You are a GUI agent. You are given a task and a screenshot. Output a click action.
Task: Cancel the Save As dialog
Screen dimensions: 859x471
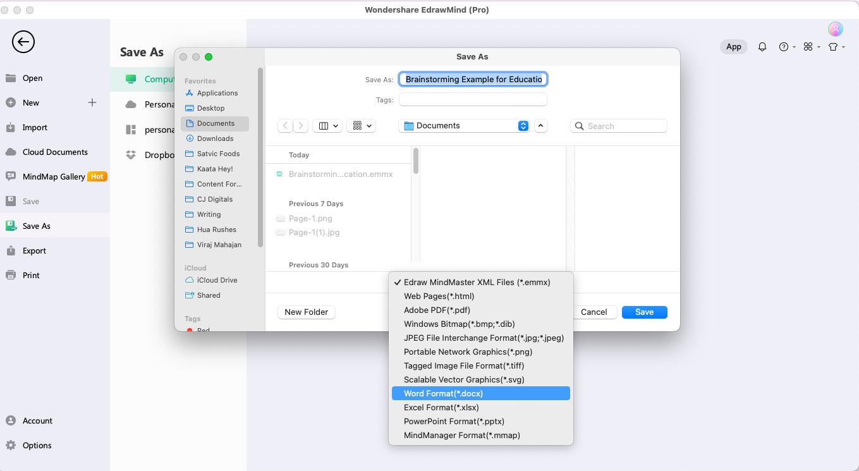(x=594, y=312)
